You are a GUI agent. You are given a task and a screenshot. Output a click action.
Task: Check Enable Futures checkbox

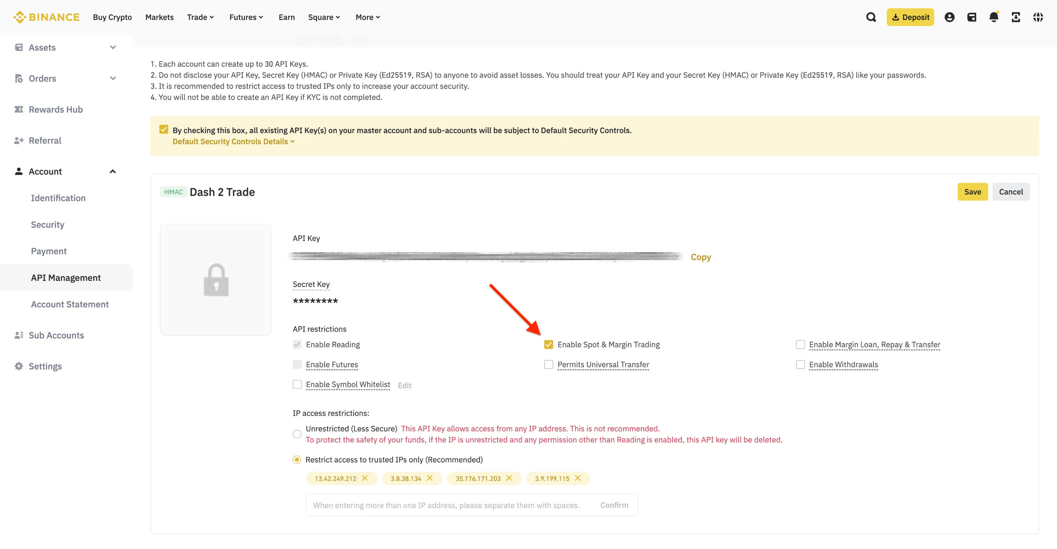(x=297, y=364)
